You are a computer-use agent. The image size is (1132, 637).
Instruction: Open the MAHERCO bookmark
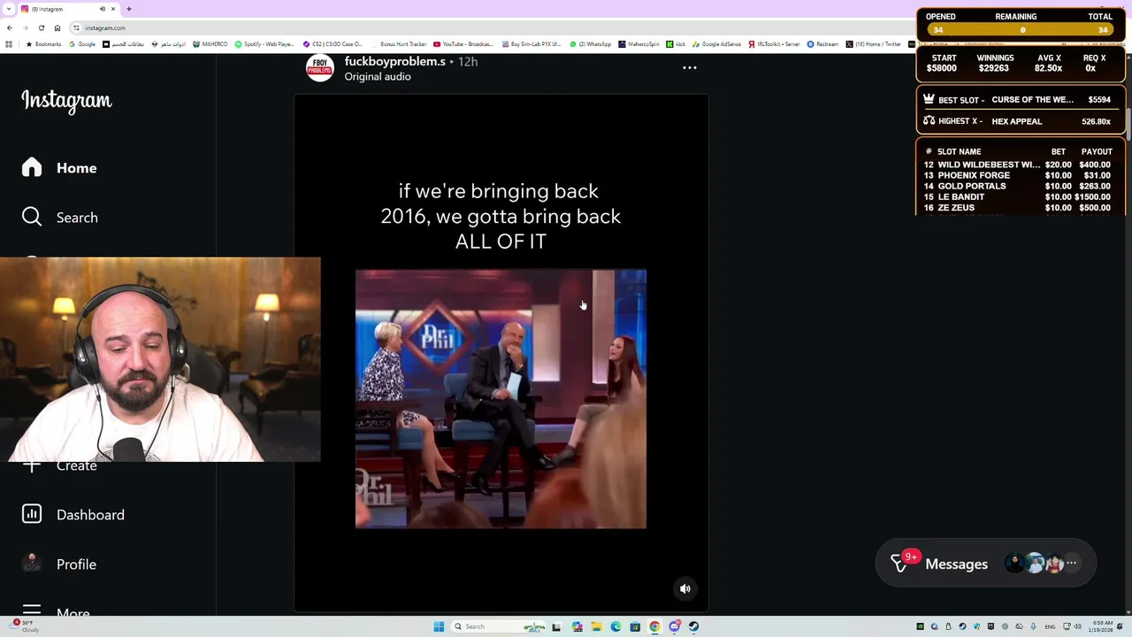pos(210,44)
